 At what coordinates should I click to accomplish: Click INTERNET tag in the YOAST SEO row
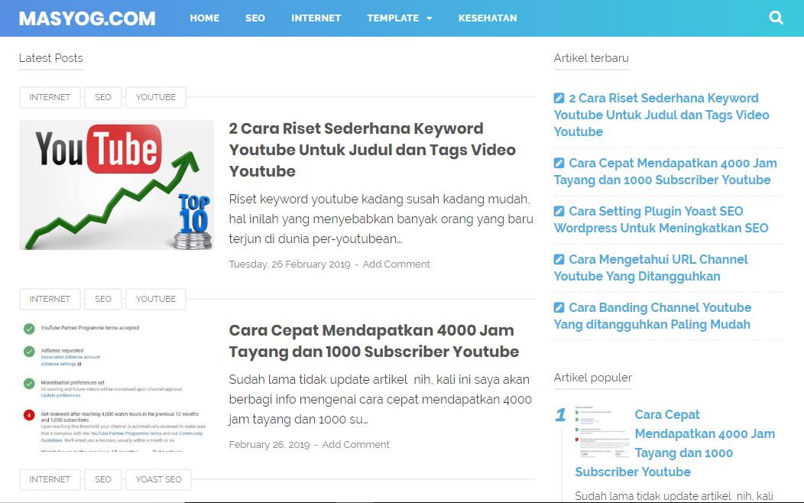(50, 479)
